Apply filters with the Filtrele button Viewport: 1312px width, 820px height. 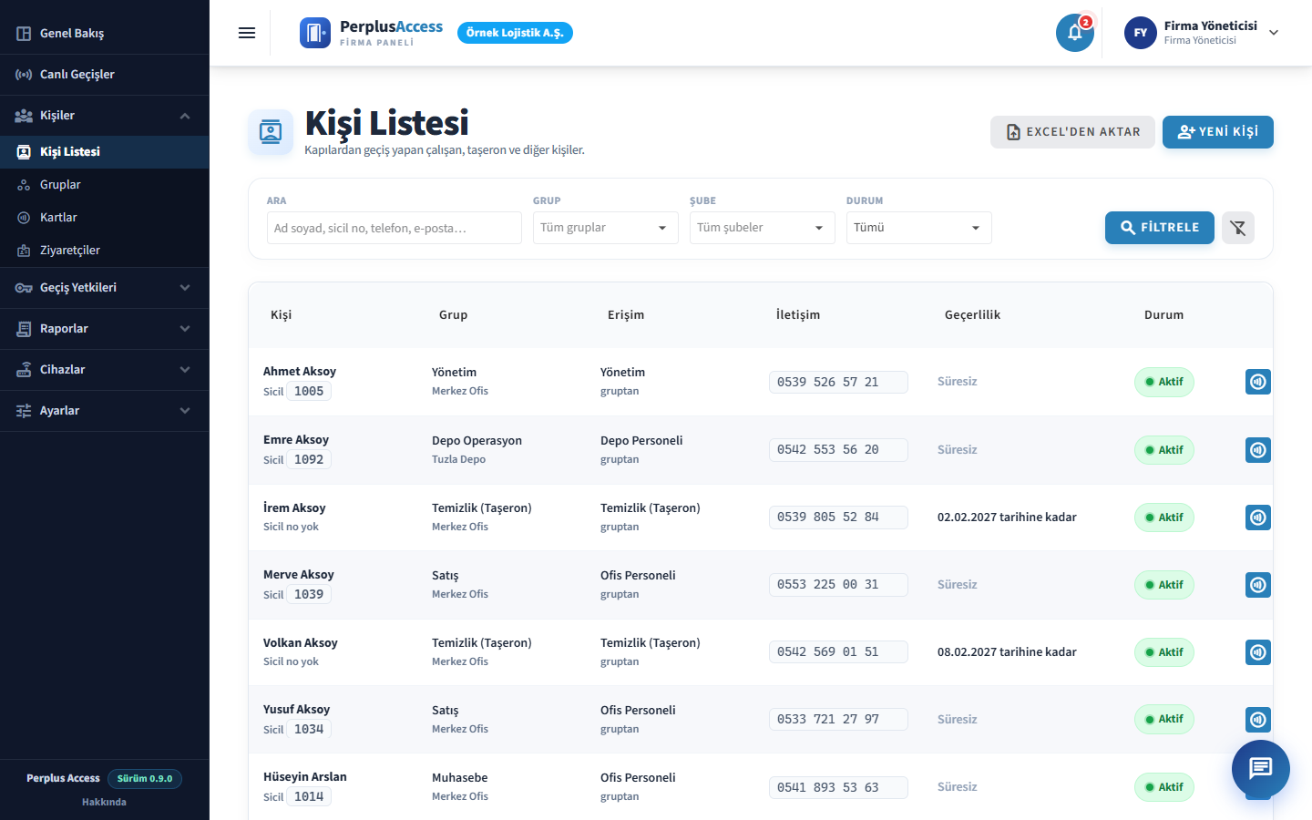(x=1160, y=228)
